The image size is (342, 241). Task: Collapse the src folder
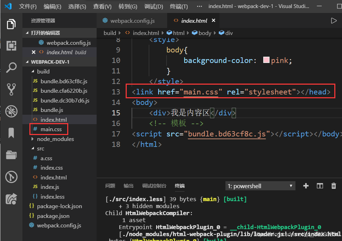59,149
